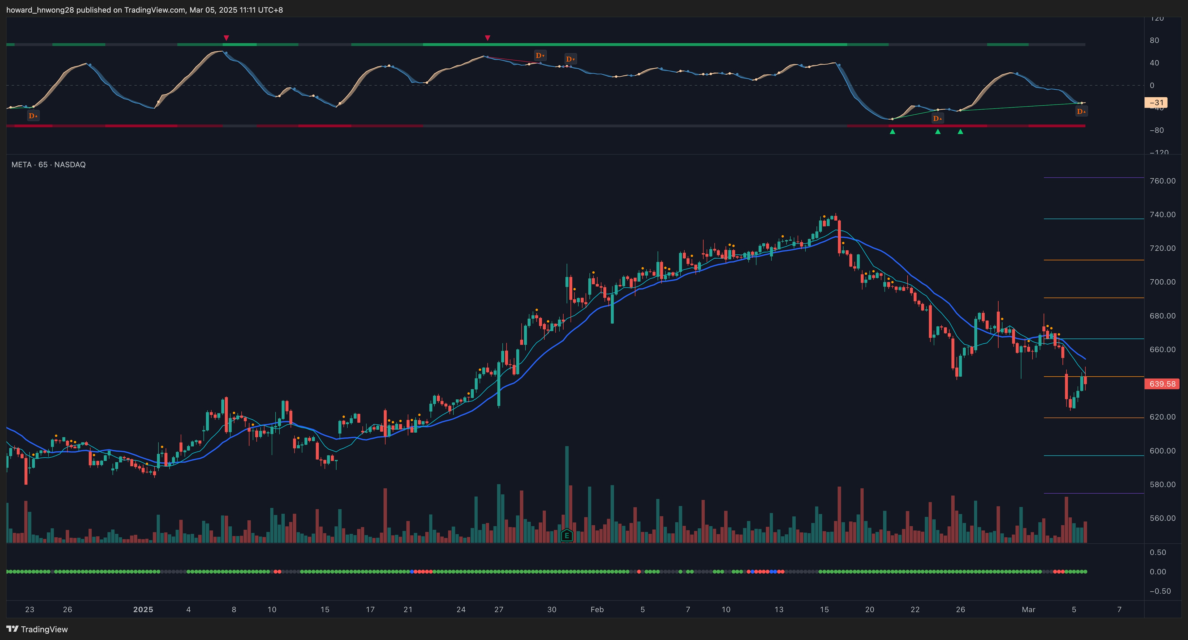Screen dimensions: 1188x640
Task: Click the red down triangle near Jan 8
Action: [x=226, y=38]
